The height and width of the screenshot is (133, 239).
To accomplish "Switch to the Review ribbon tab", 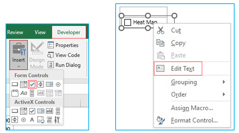I will pos(15,32).
